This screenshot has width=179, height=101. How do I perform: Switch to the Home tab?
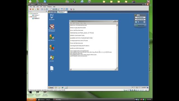(51, 12)
